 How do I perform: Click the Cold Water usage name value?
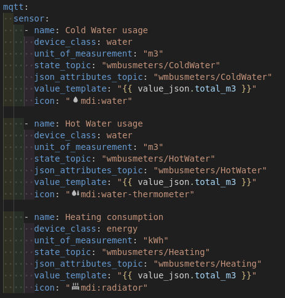[106, 30]
